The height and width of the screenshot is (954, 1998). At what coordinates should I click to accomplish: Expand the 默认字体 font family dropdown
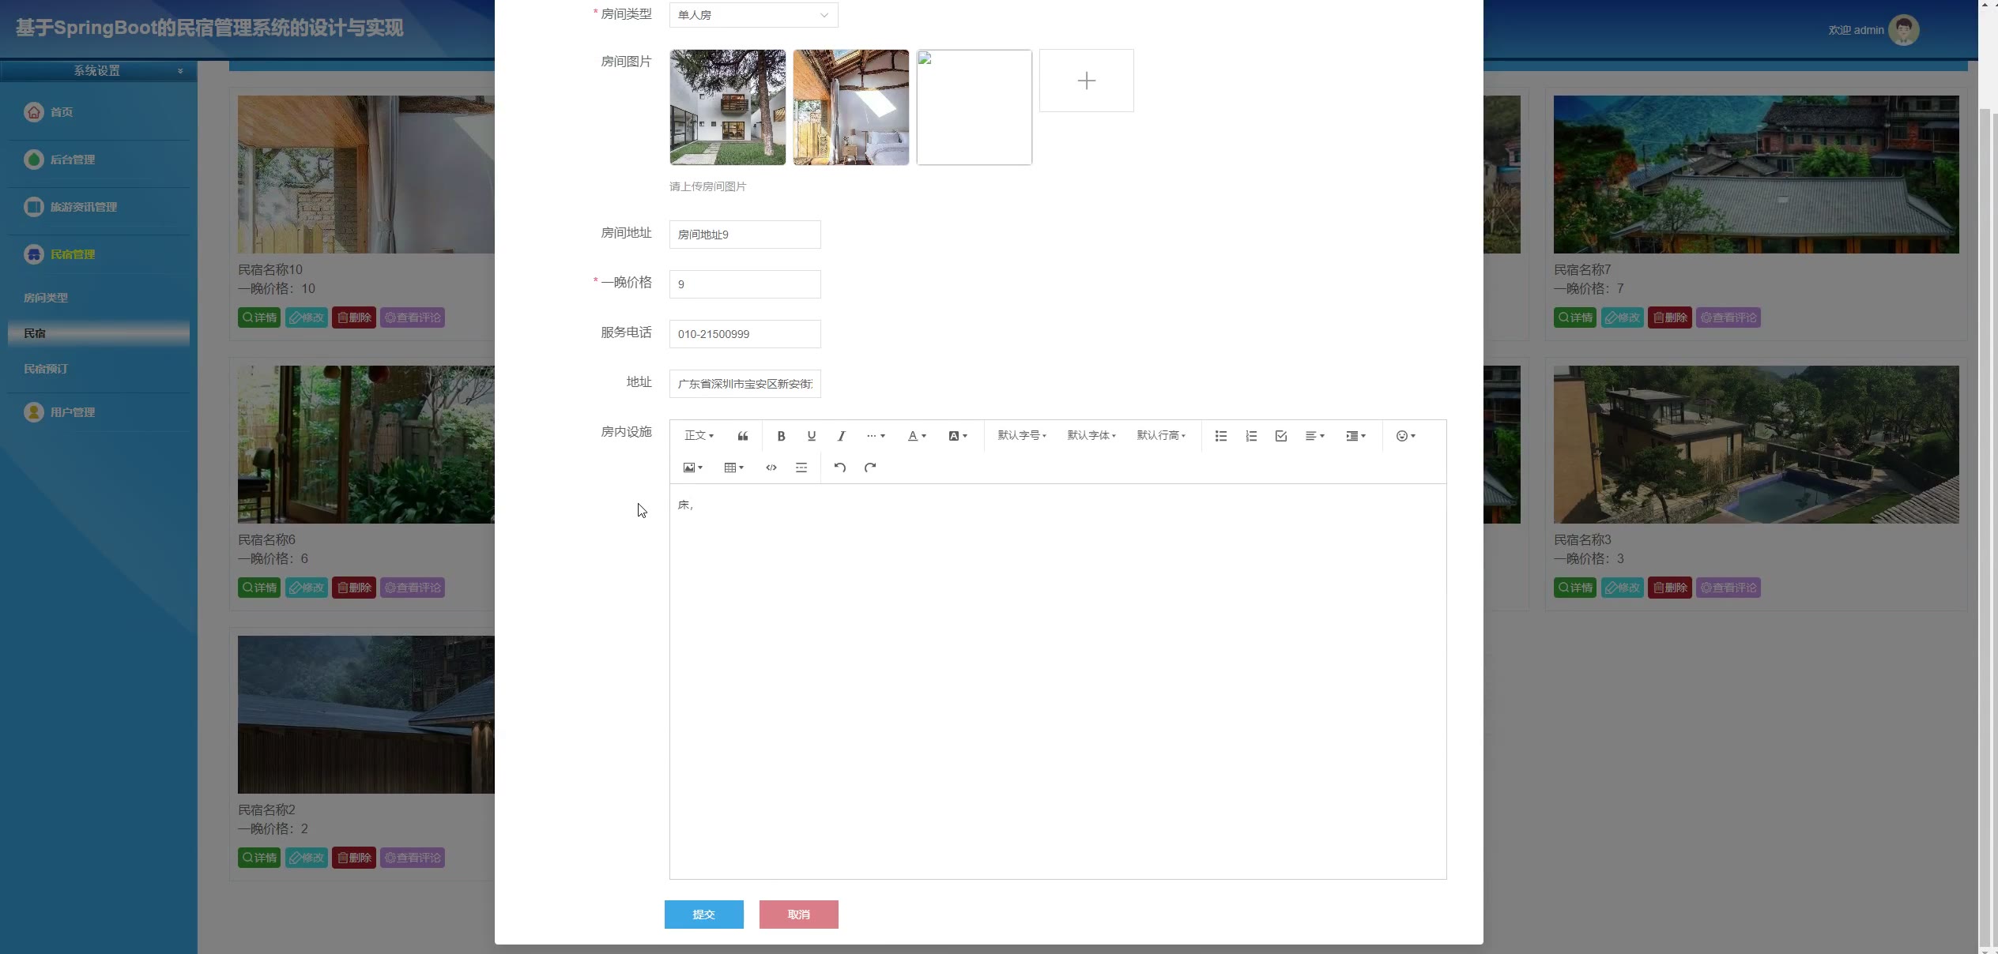[1091, 436]
